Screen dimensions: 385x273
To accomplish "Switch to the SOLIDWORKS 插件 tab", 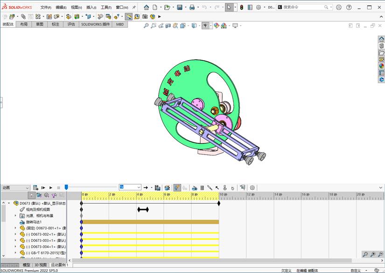I will (x=96, y=24).
